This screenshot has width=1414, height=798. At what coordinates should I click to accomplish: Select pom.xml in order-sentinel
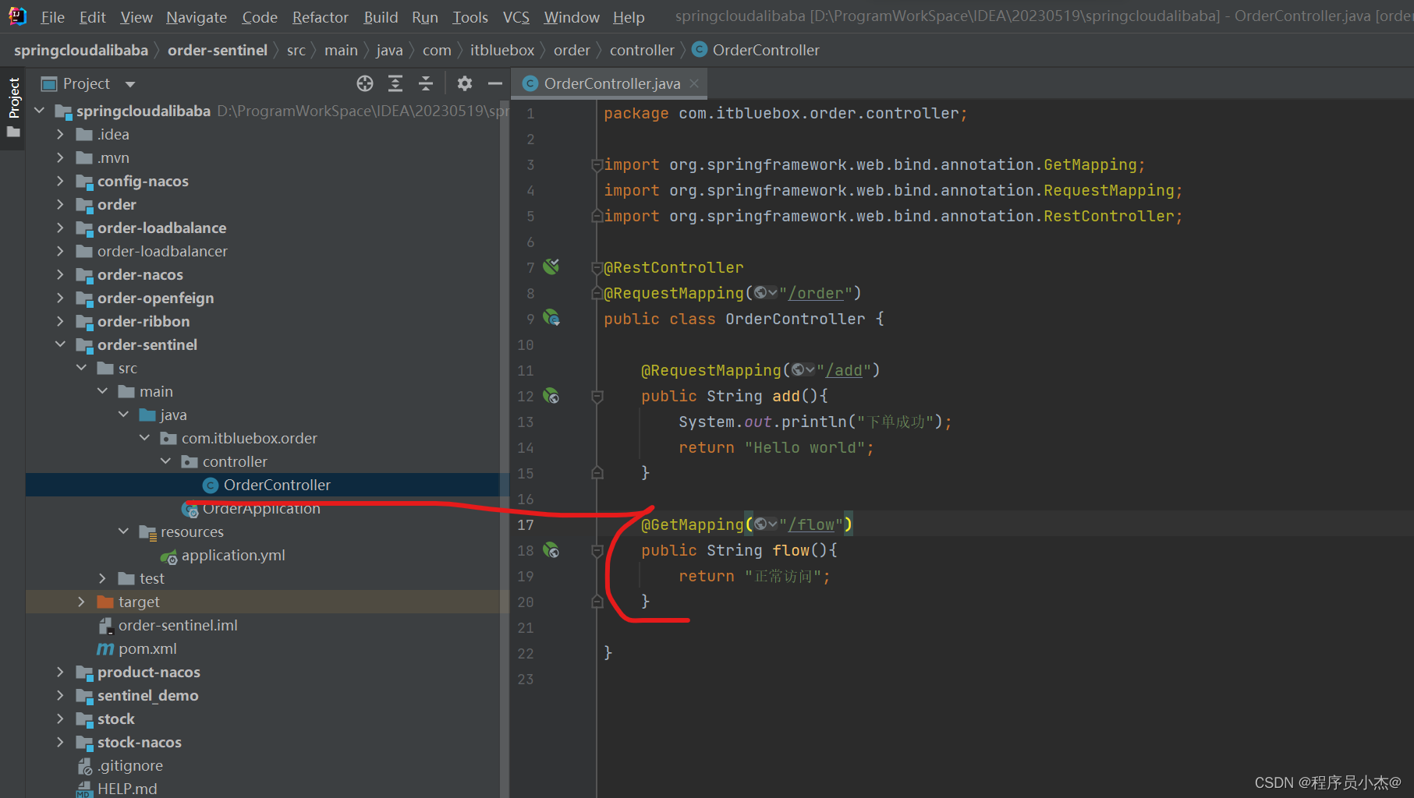pos(147,648)
